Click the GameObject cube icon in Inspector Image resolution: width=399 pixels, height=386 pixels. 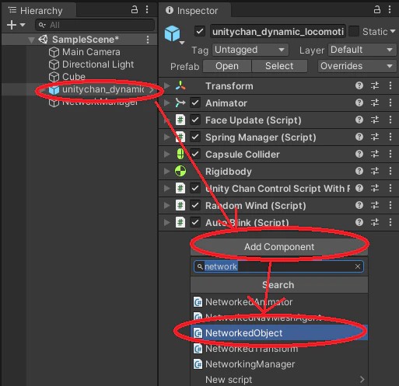point(172,33)
